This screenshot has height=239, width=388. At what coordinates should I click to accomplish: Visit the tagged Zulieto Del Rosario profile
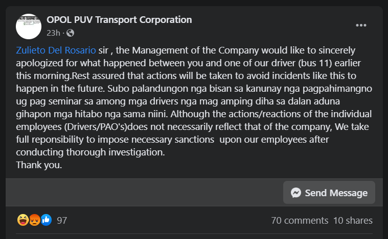click(56, 50)
